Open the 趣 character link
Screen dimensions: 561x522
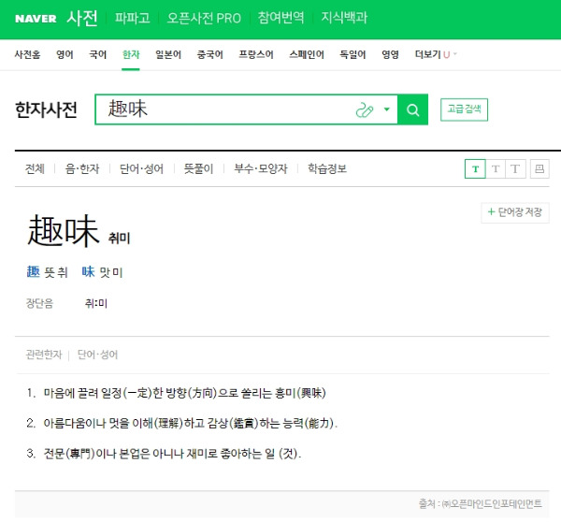point(34,272)
